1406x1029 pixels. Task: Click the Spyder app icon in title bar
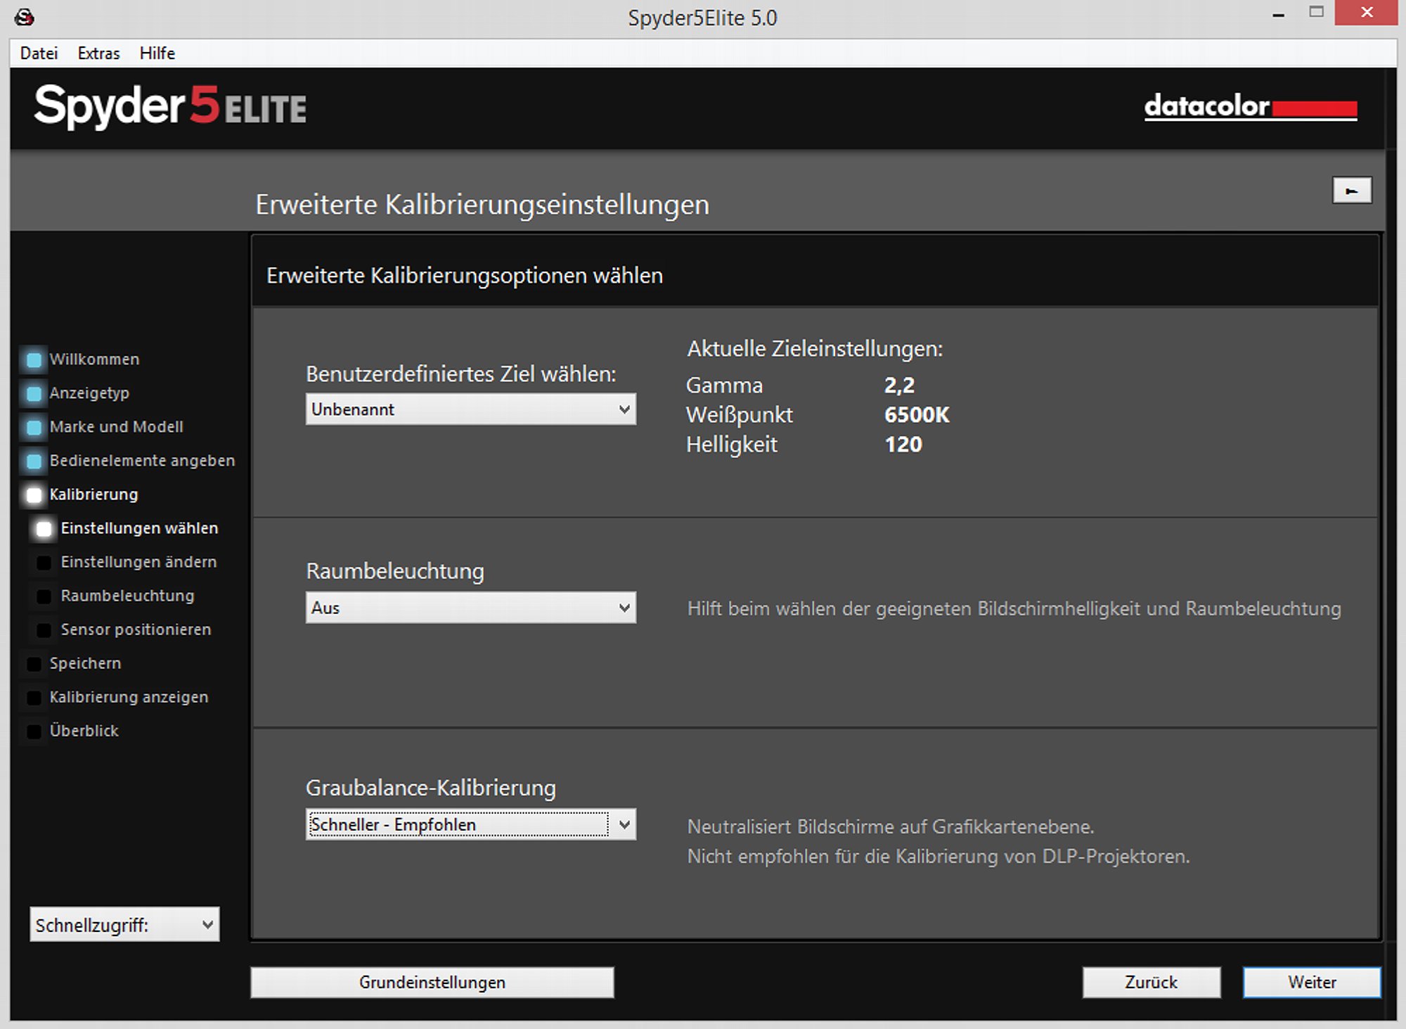tap(24, 16)
